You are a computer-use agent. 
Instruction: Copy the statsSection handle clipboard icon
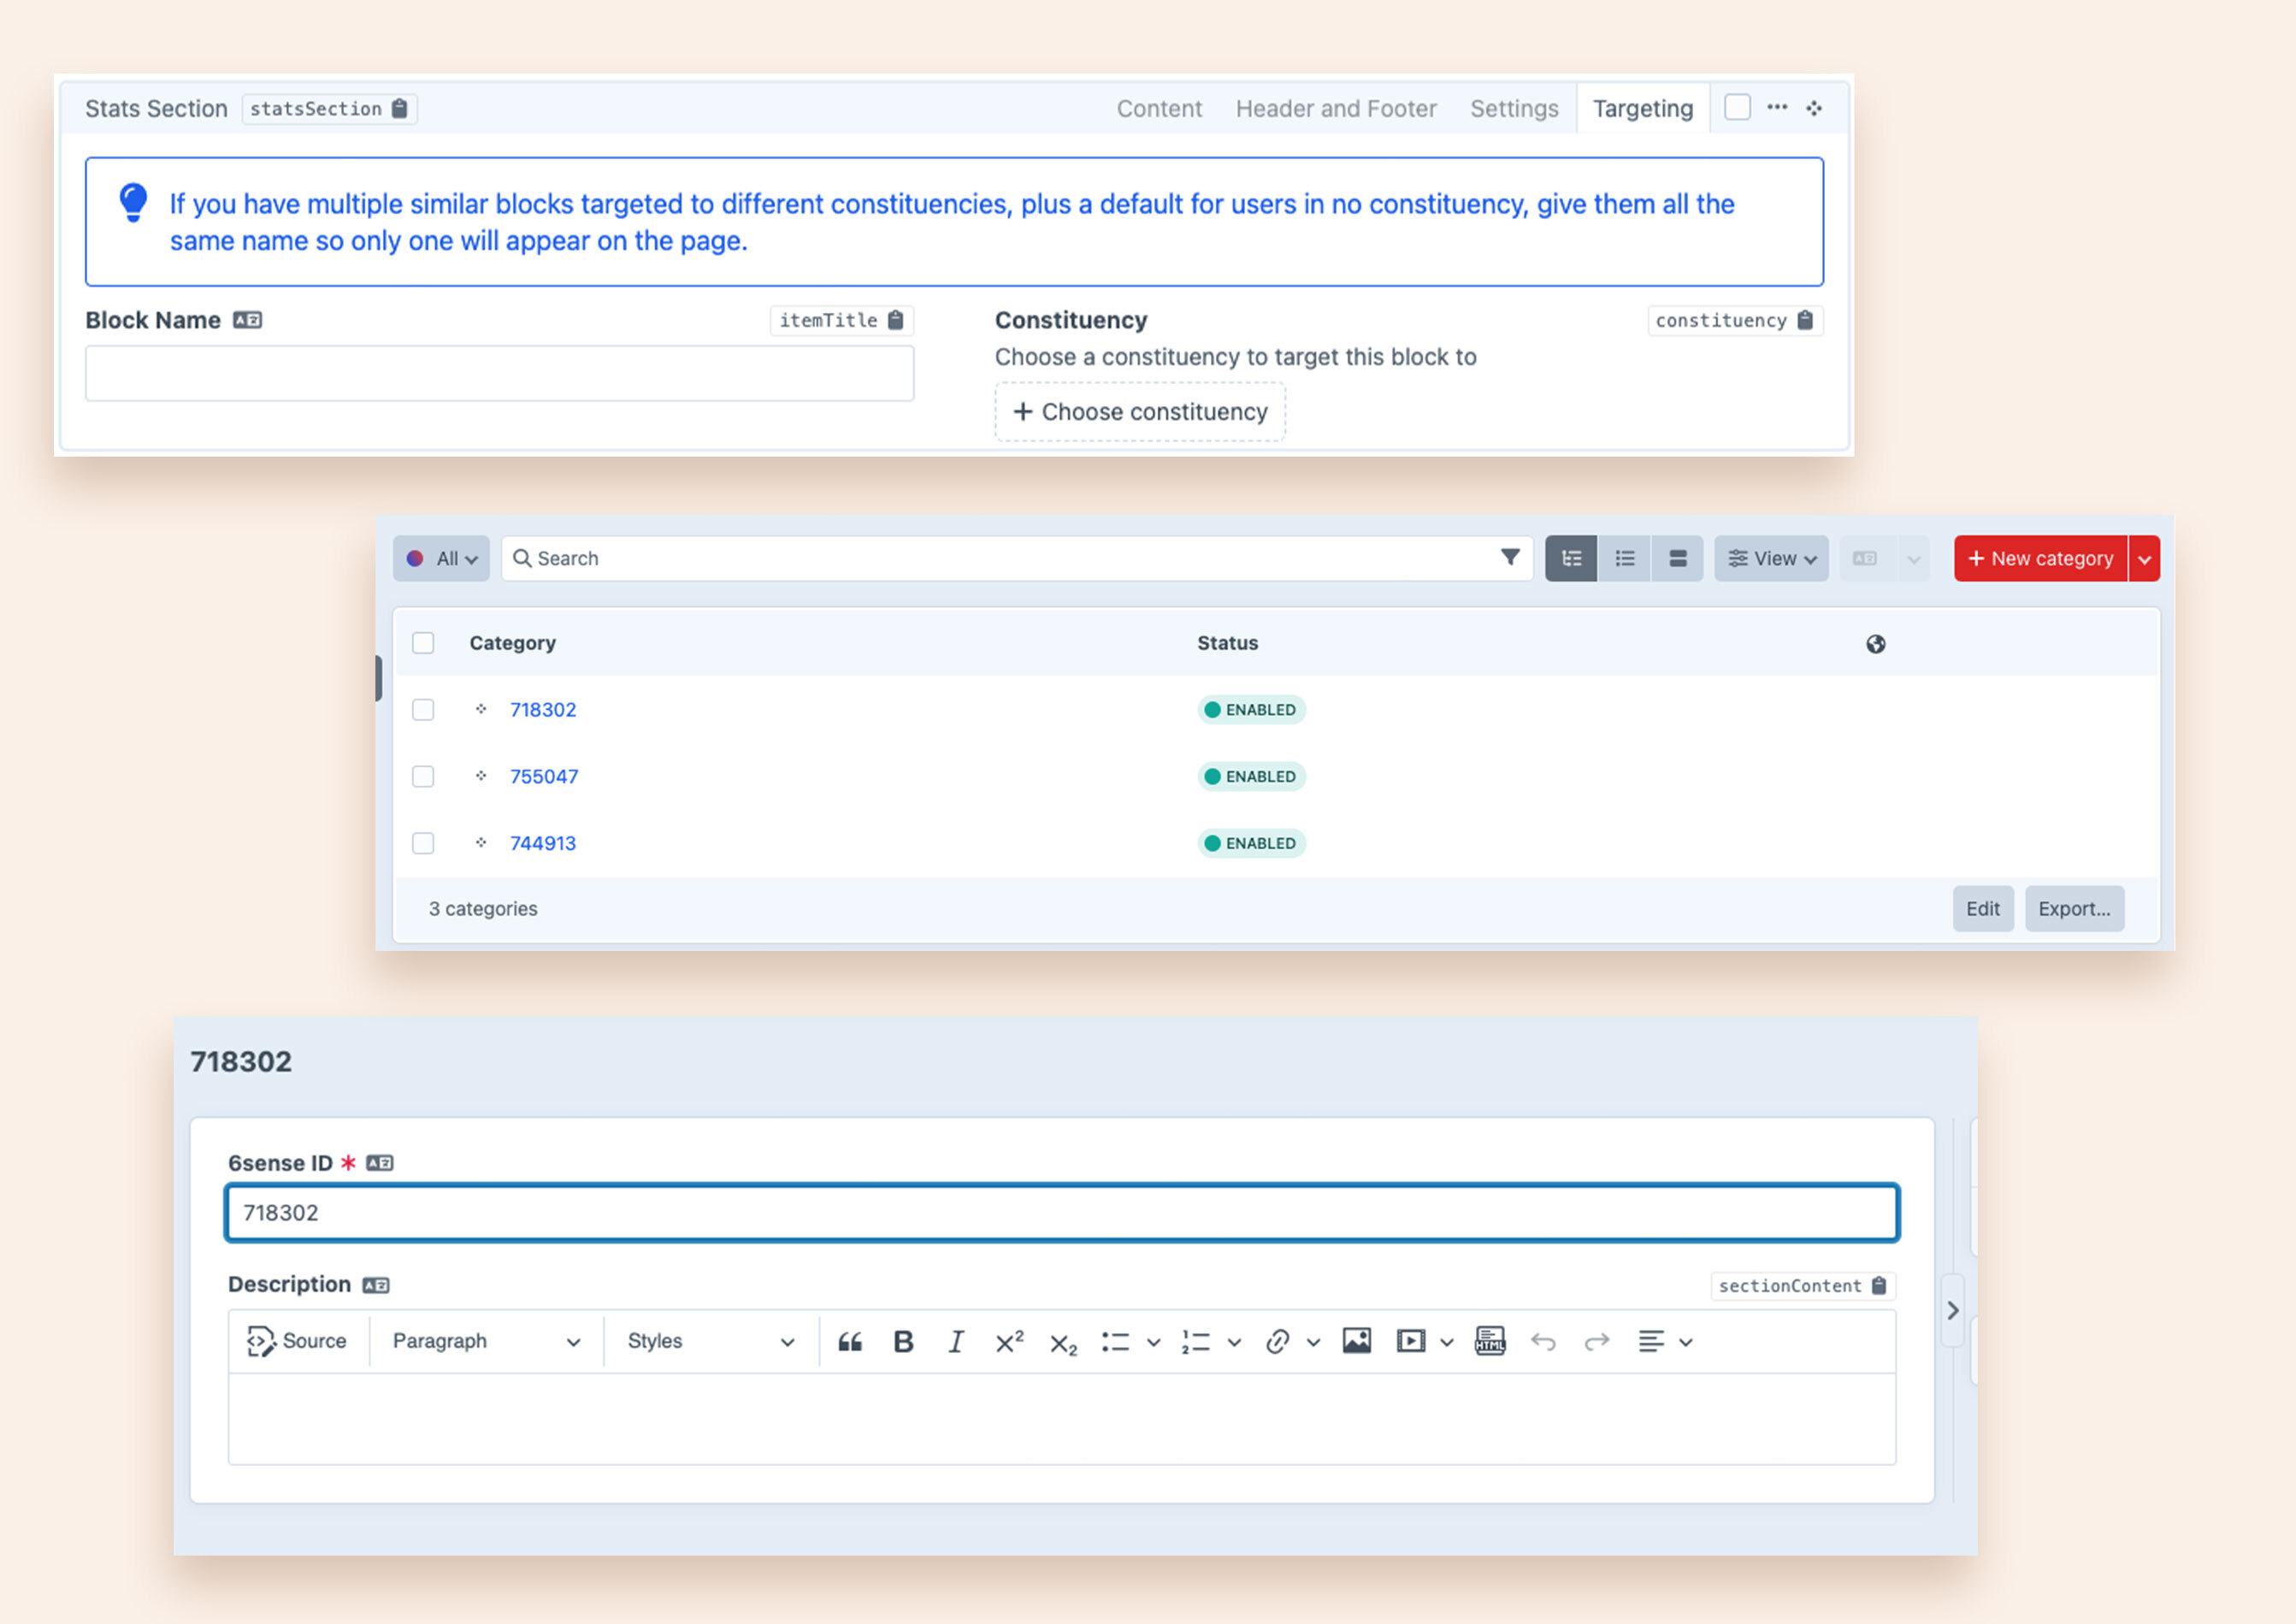[399, 108]
